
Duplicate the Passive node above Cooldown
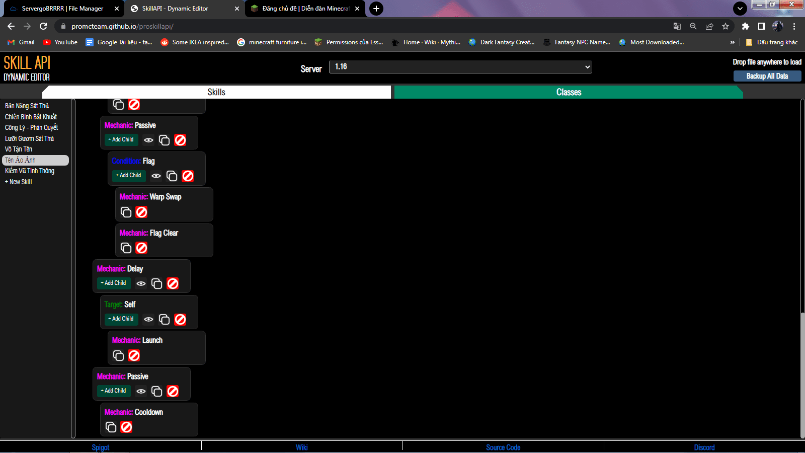point(156,391)
